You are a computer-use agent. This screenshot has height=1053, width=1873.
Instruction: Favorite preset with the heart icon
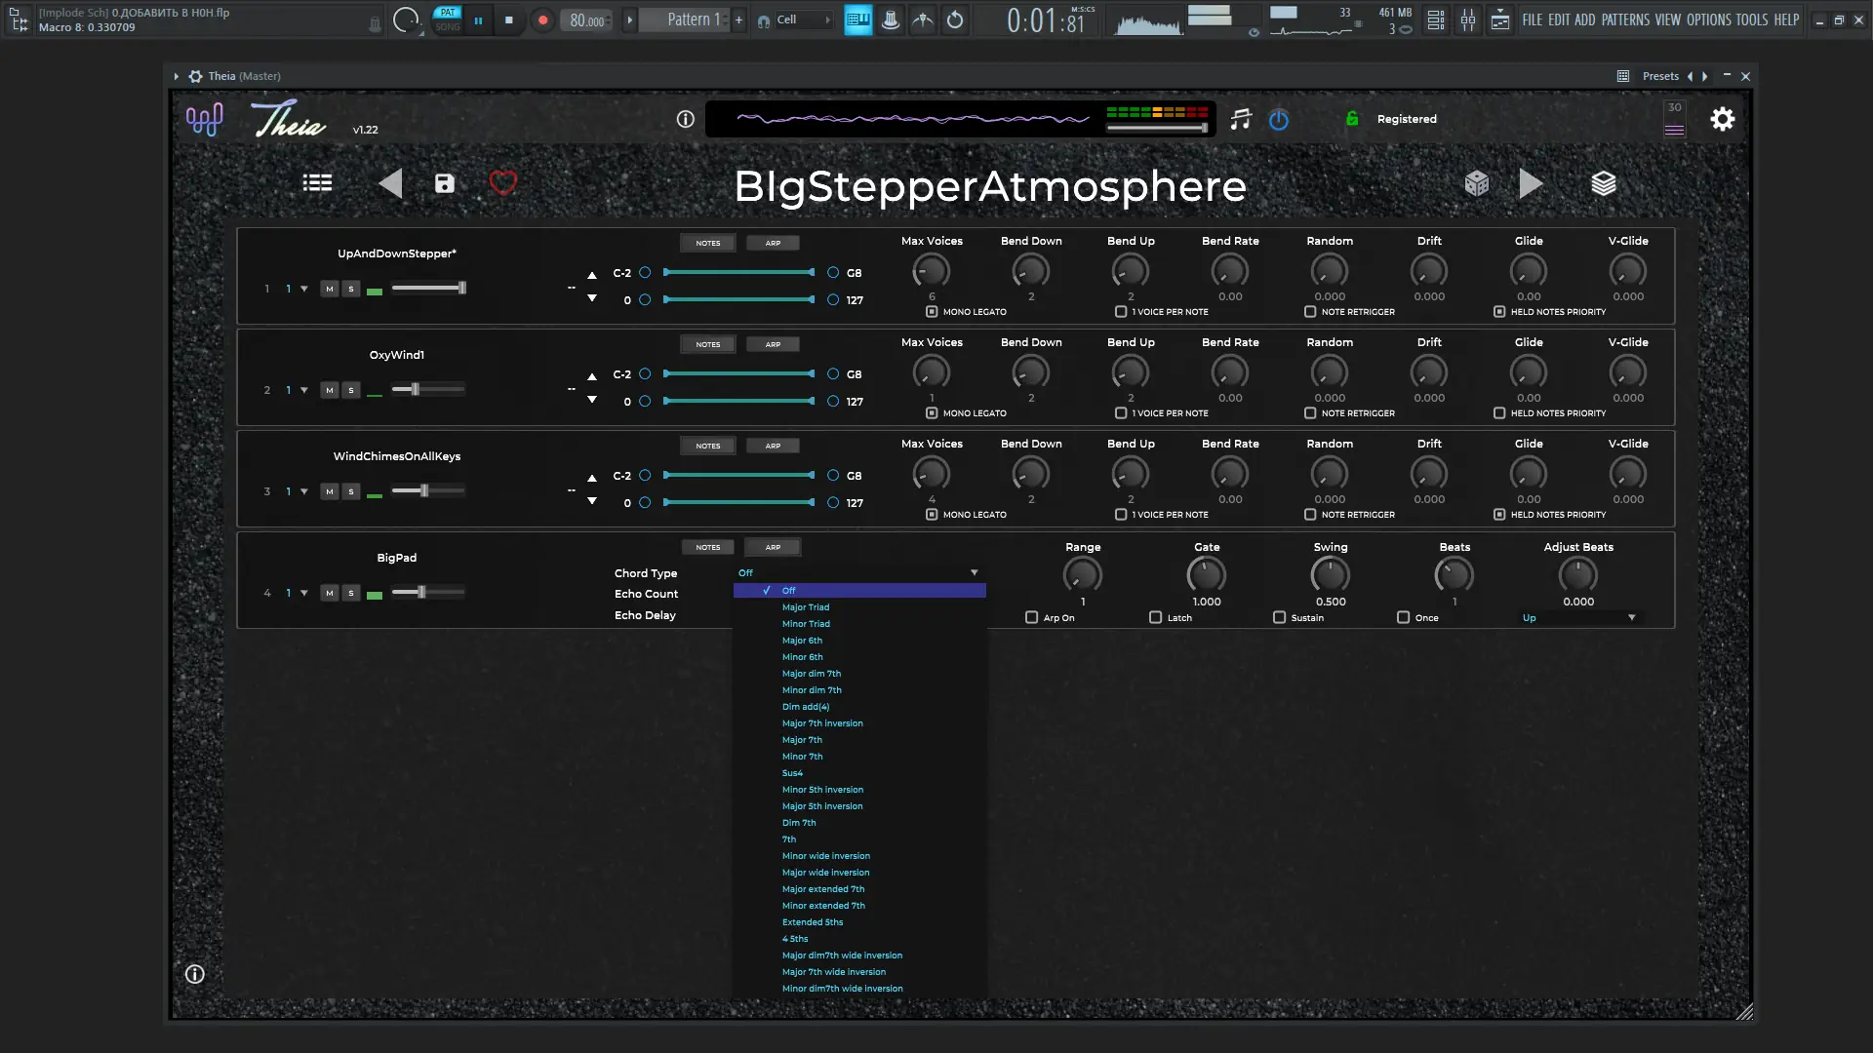[503, 183]
